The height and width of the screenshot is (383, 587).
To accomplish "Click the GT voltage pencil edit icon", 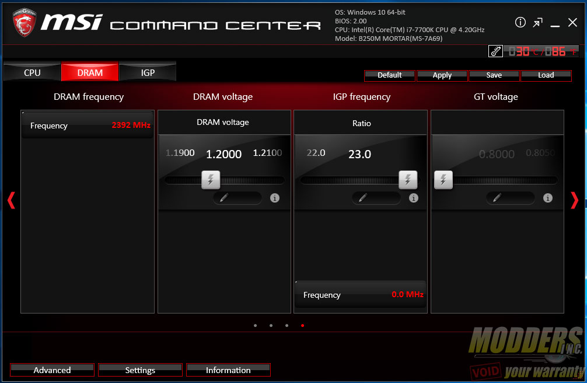I will pyautogui.click(x=497, y=197).
